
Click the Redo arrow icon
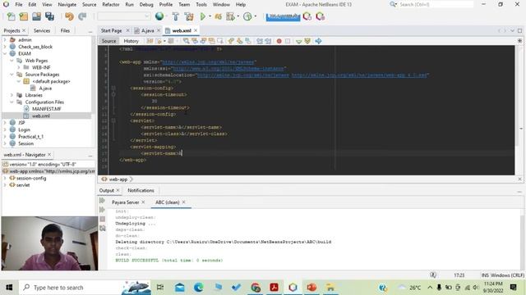point(82,16)
